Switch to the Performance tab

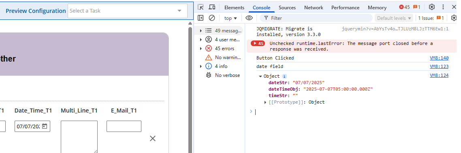tap(345, 8)
